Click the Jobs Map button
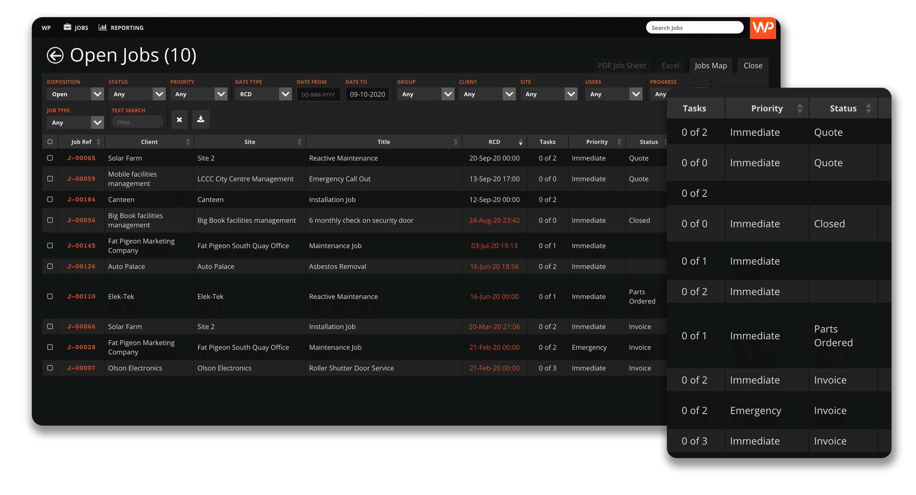 (x=710, y=66)
